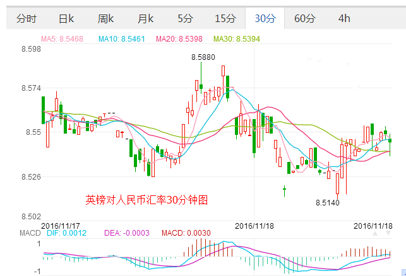Select the 30分 interval tab
The width and height of the screenshot is (406, 276).
click(265, 19)
